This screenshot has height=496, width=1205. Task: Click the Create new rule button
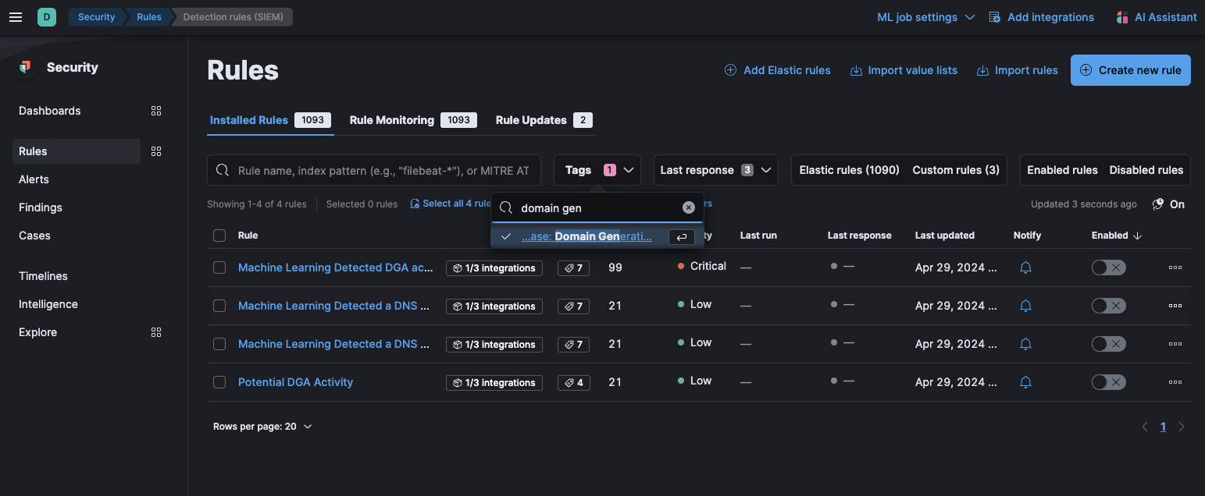[1130, 70]
